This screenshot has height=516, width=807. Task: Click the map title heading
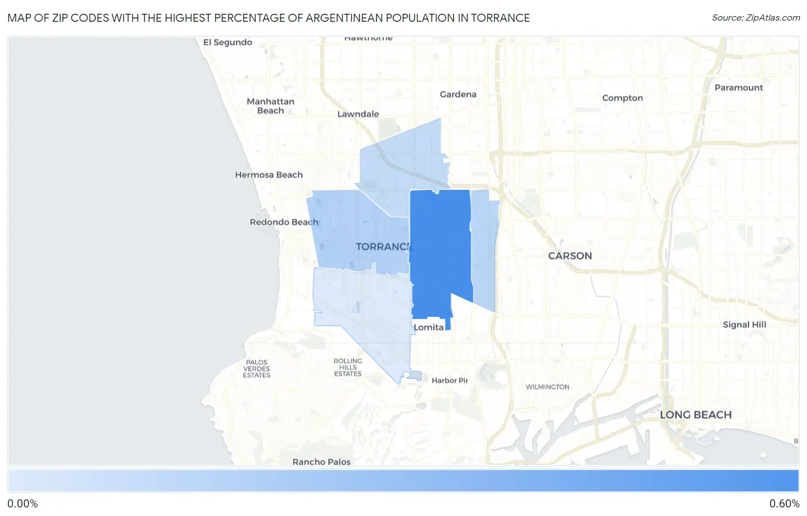tap(269, 18)
